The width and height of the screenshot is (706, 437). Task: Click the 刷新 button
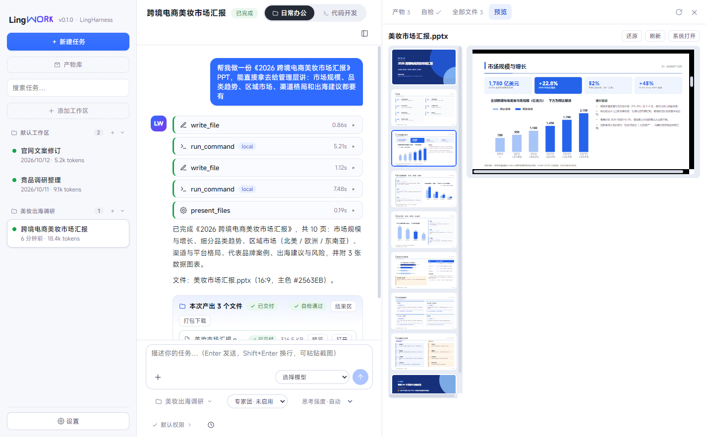point(655,36)
